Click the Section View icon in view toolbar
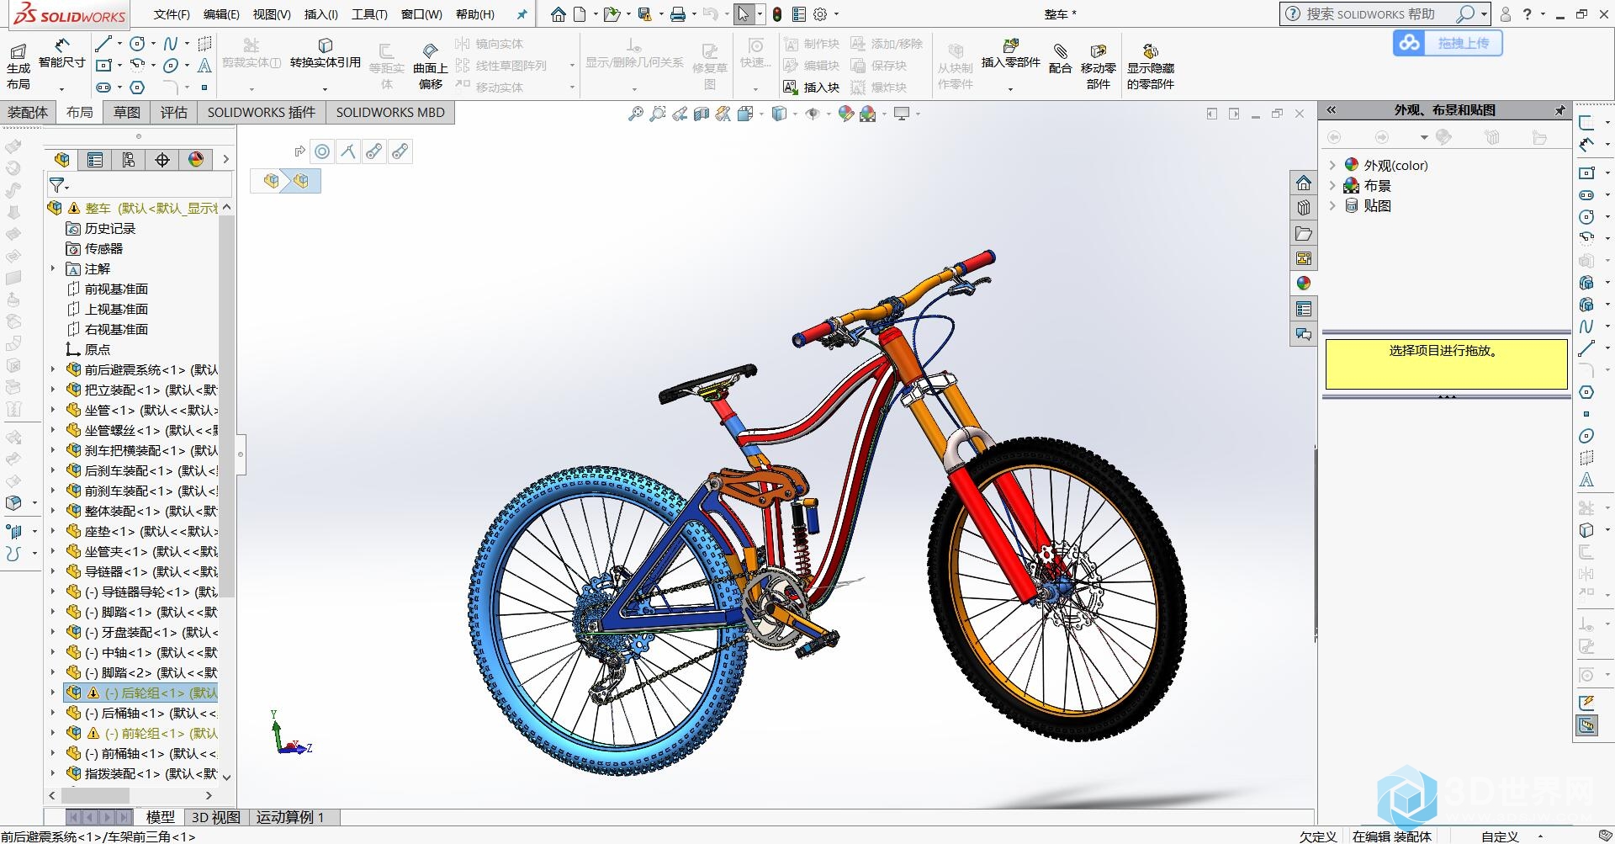 [x=702, y=114]
